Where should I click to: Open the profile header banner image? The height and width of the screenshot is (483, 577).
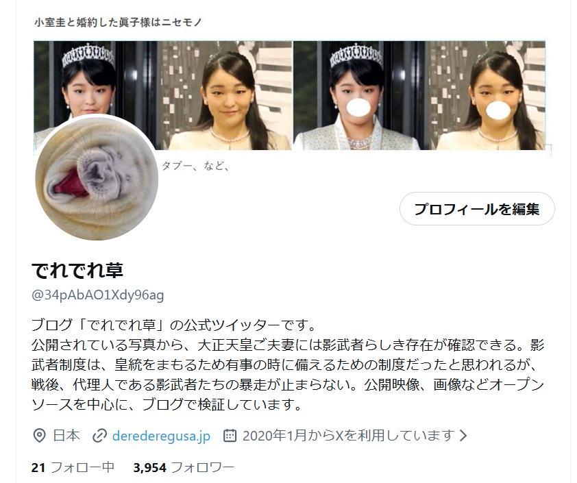pyautogui.click(x=290, y=95)
